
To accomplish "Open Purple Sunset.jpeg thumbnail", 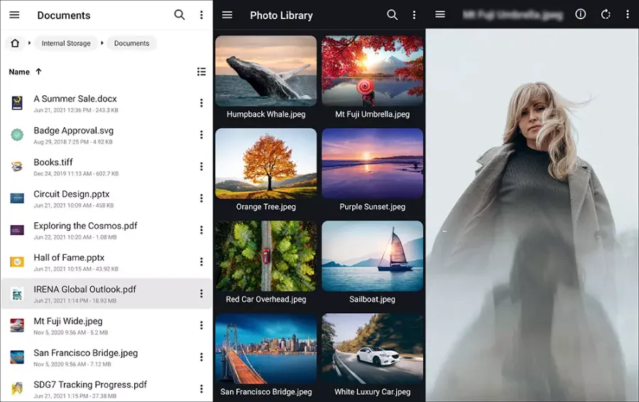I will [373, 163].
